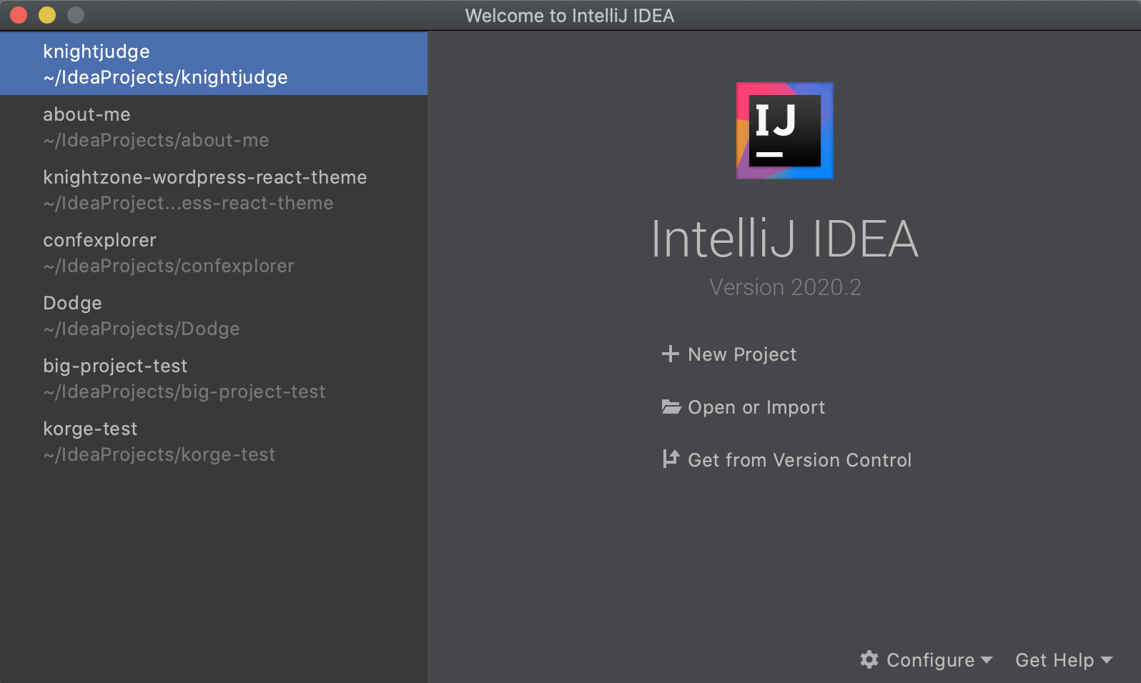Click the large IntelliJ IDEA heading

click(x=785, y=239)
